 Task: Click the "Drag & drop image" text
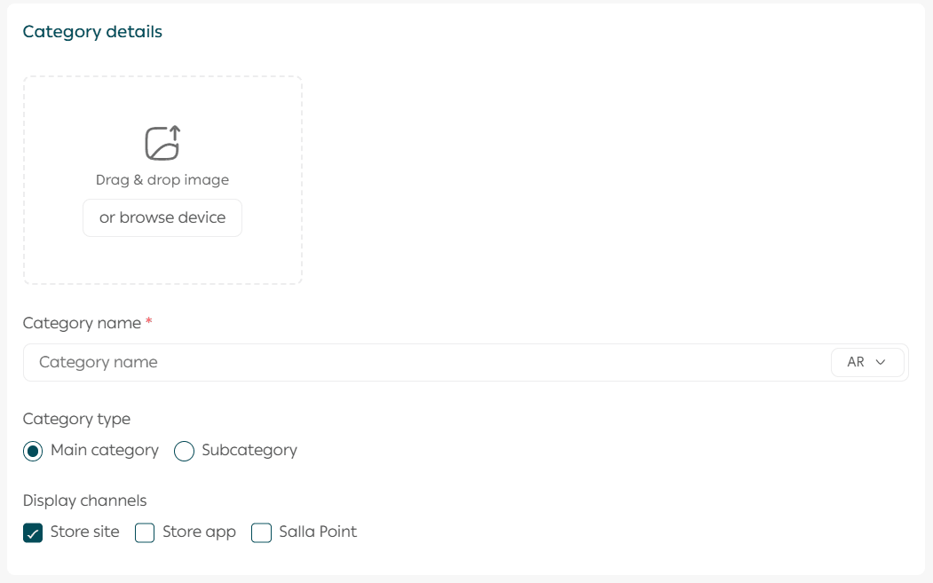pos(162,180)
